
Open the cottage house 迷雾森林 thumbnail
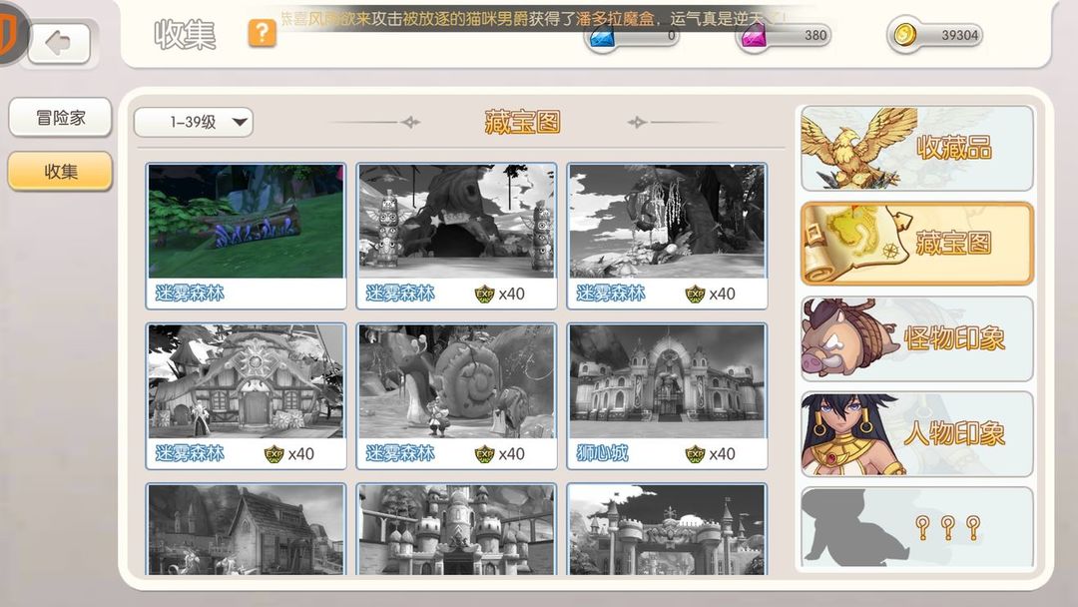(247, 396)
